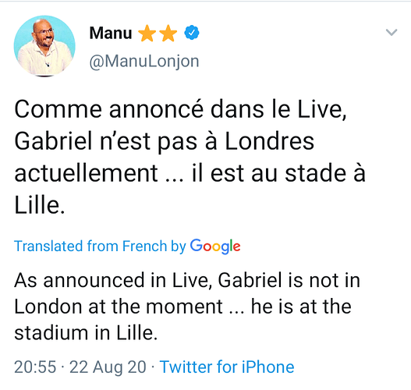The height and width of the screenshot is (390, 411).
Task: Click the word "London" in the translation
Action: pos(48,307)
